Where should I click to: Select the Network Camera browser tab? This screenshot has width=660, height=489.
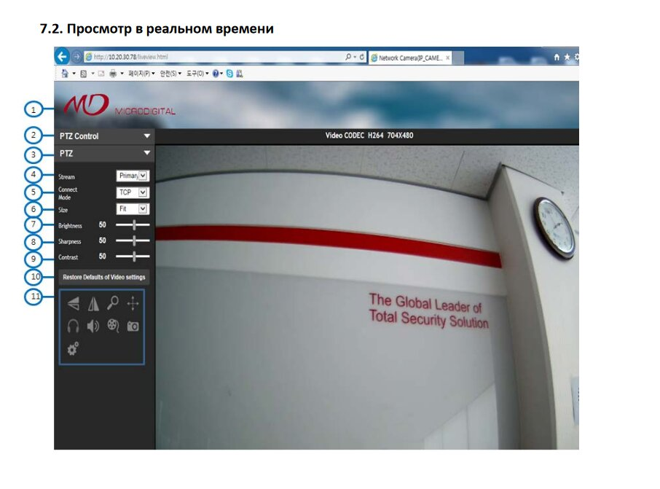[x=410, y=58]
